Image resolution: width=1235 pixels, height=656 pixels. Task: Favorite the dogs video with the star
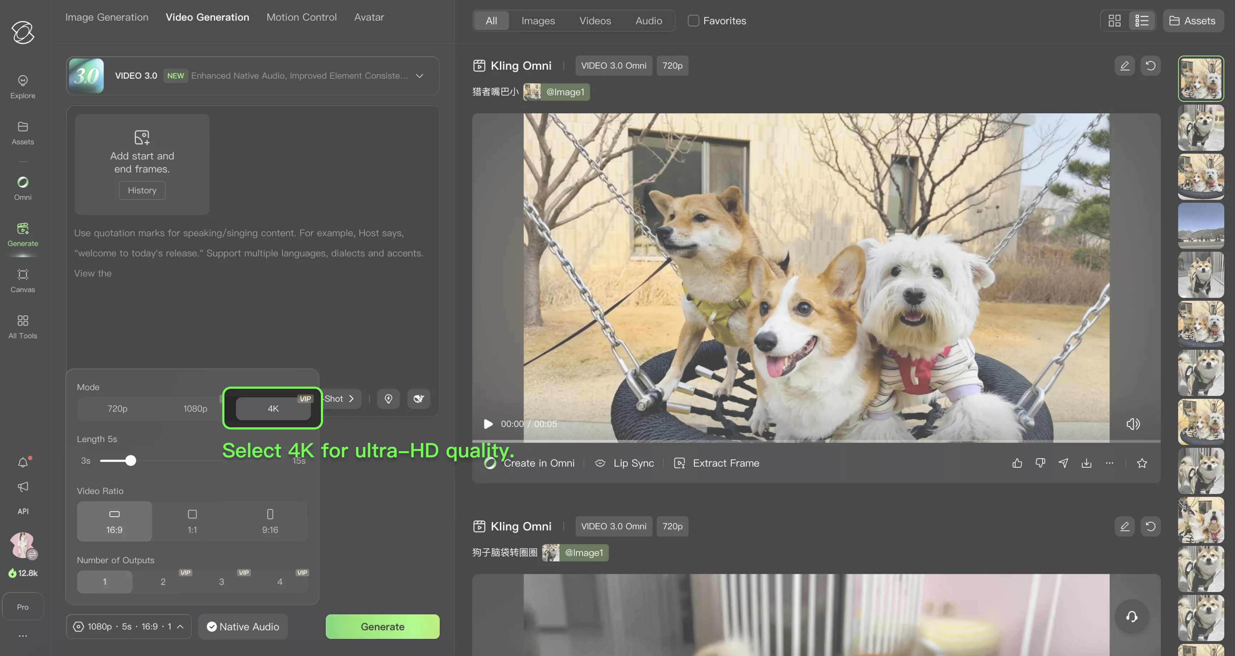[1142, 463]
